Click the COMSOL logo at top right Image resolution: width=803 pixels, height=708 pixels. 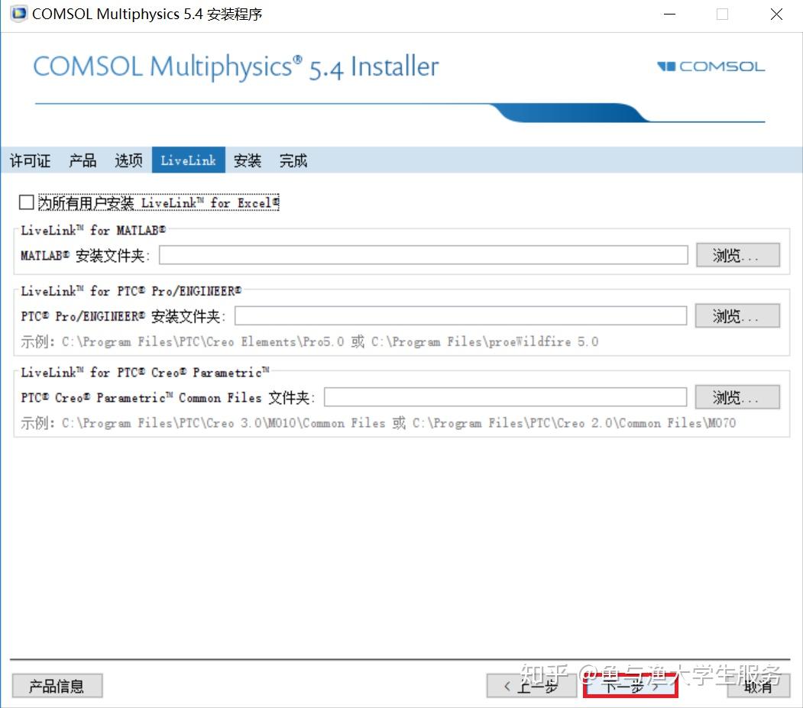(710, 66)
